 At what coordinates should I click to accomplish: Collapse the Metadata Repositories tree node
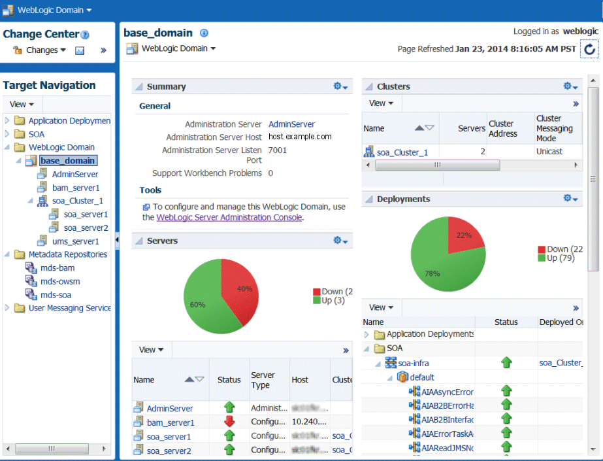click(7, 254)
